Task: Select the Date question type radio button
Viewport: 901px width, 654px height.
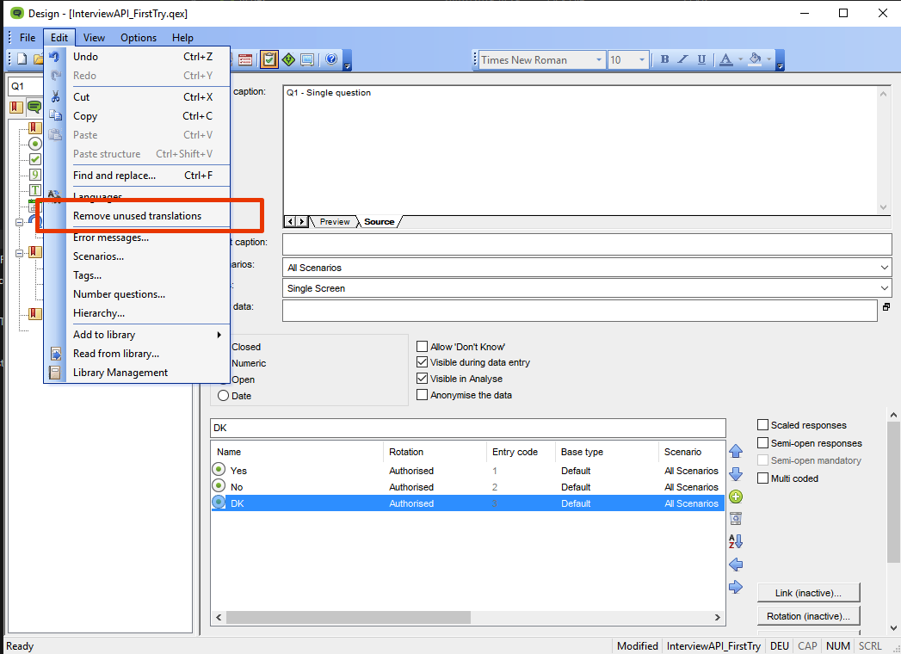Action: (223, 395)
